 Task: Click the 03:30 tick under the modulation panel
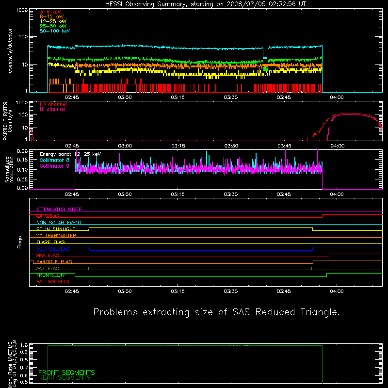(231, 194)
